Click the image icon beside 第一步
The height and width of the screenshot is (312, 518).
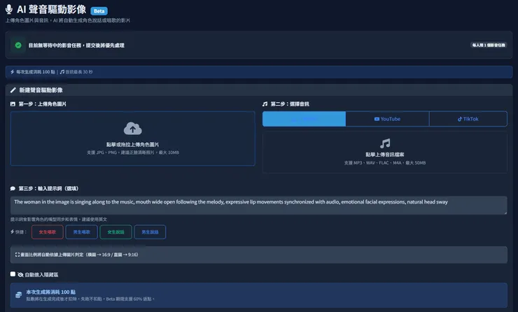[x=13, y=104]
